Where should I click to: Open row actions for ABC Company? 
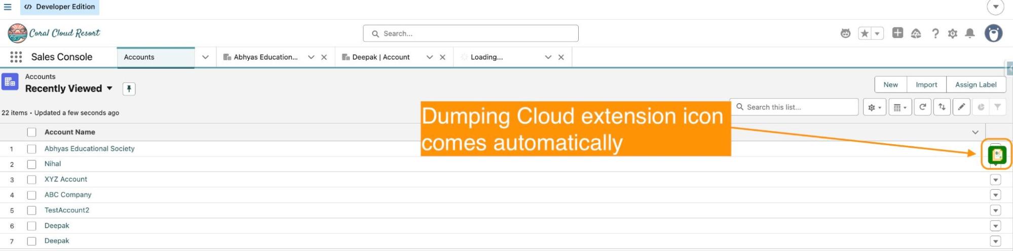coord(995,195)
